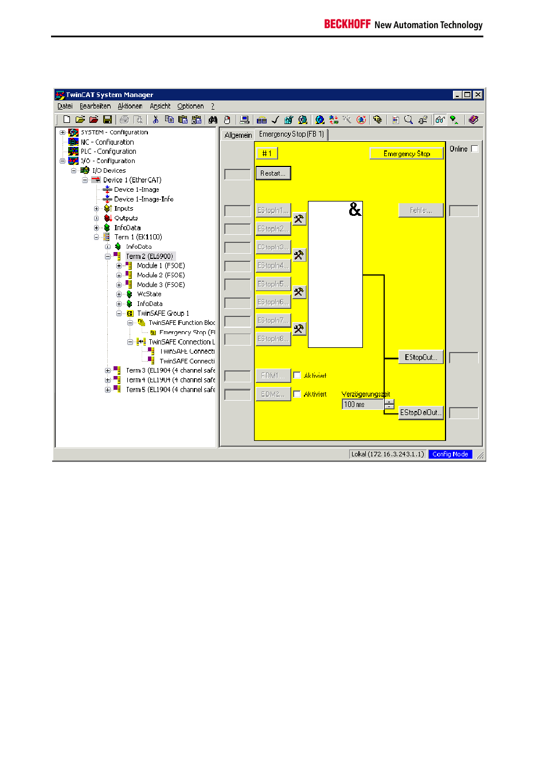Click the NC - Configuration tree icon
This screenshot has width=547, height=775.
[73, 142]
